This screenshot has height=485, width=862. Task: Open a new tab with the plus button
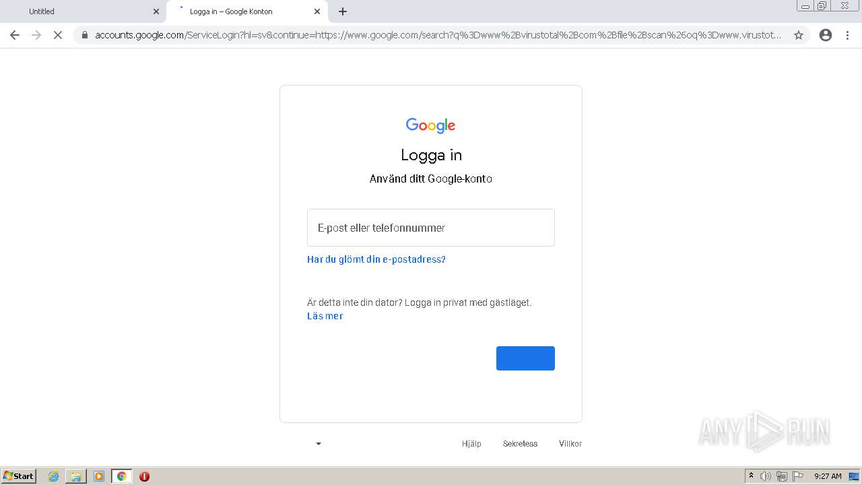click(x=343, y=11)
